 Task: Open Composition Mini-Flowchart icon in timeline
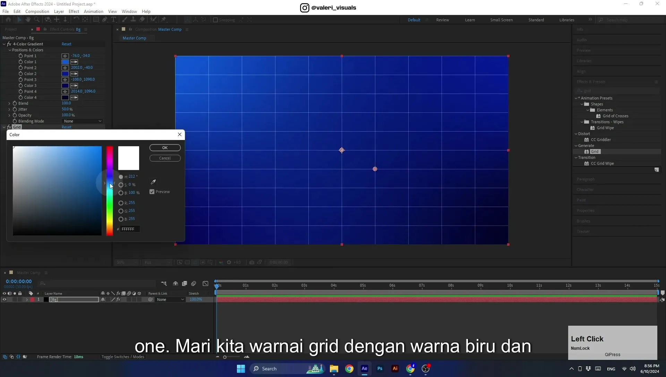(x=164, y=284)
